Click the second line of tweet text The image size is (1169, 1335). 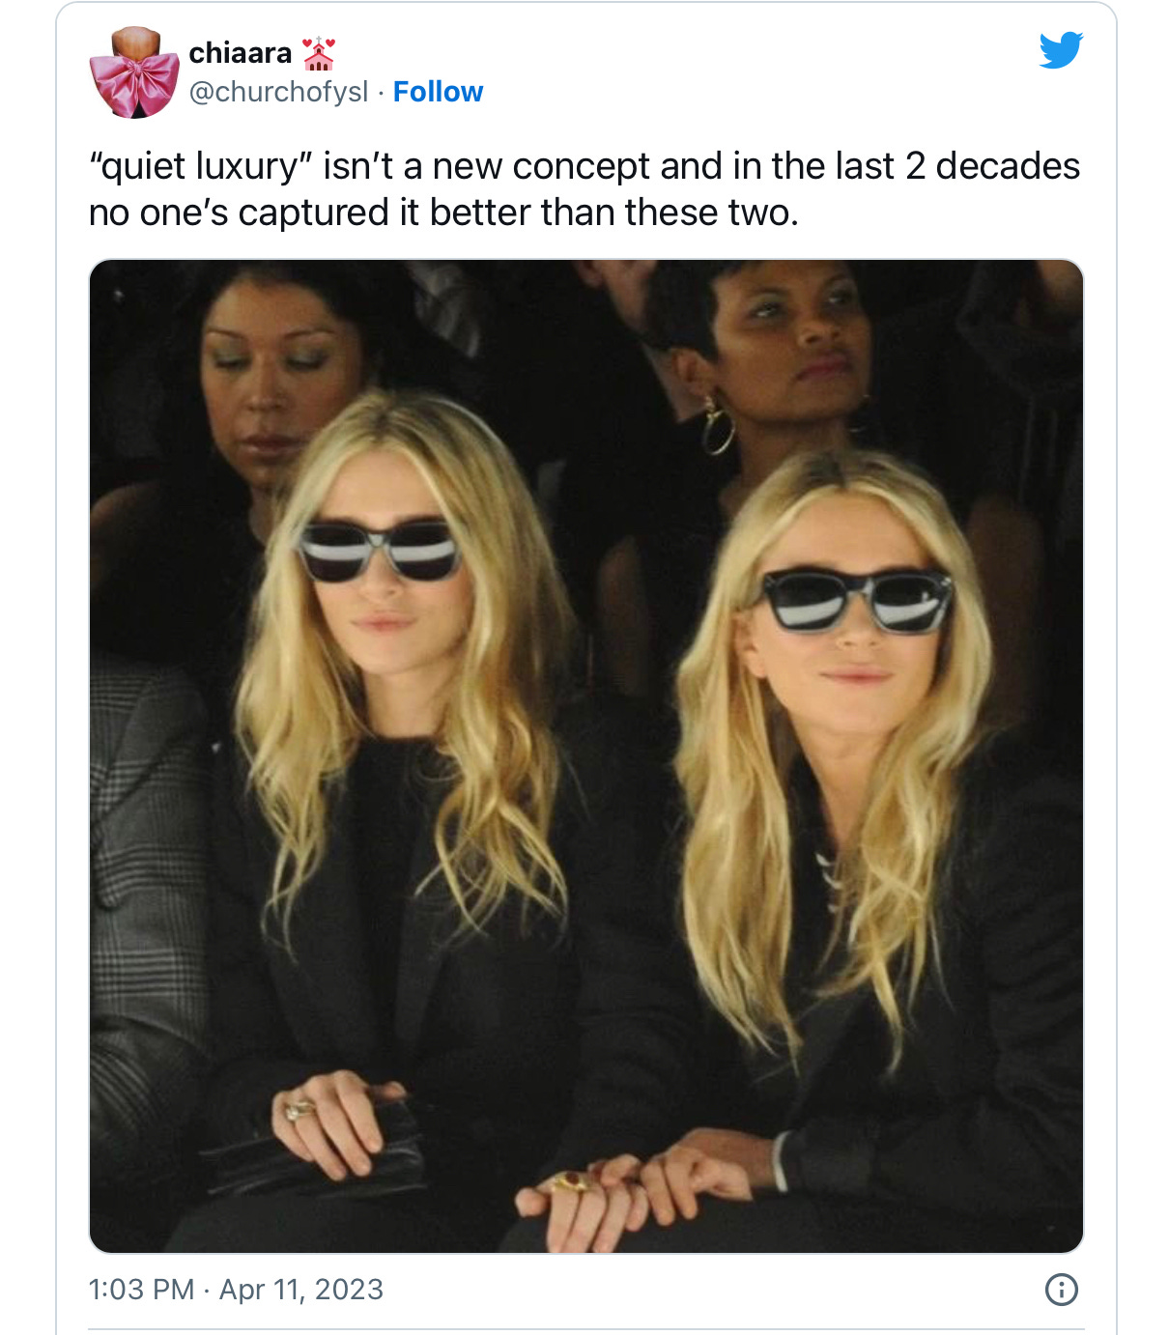click(443, 213)
